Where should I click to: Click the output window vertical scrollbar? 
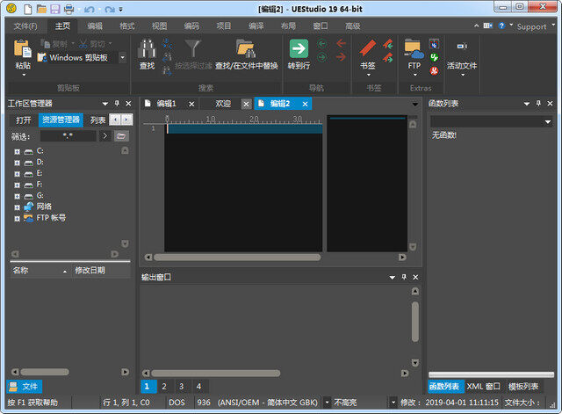415,322
